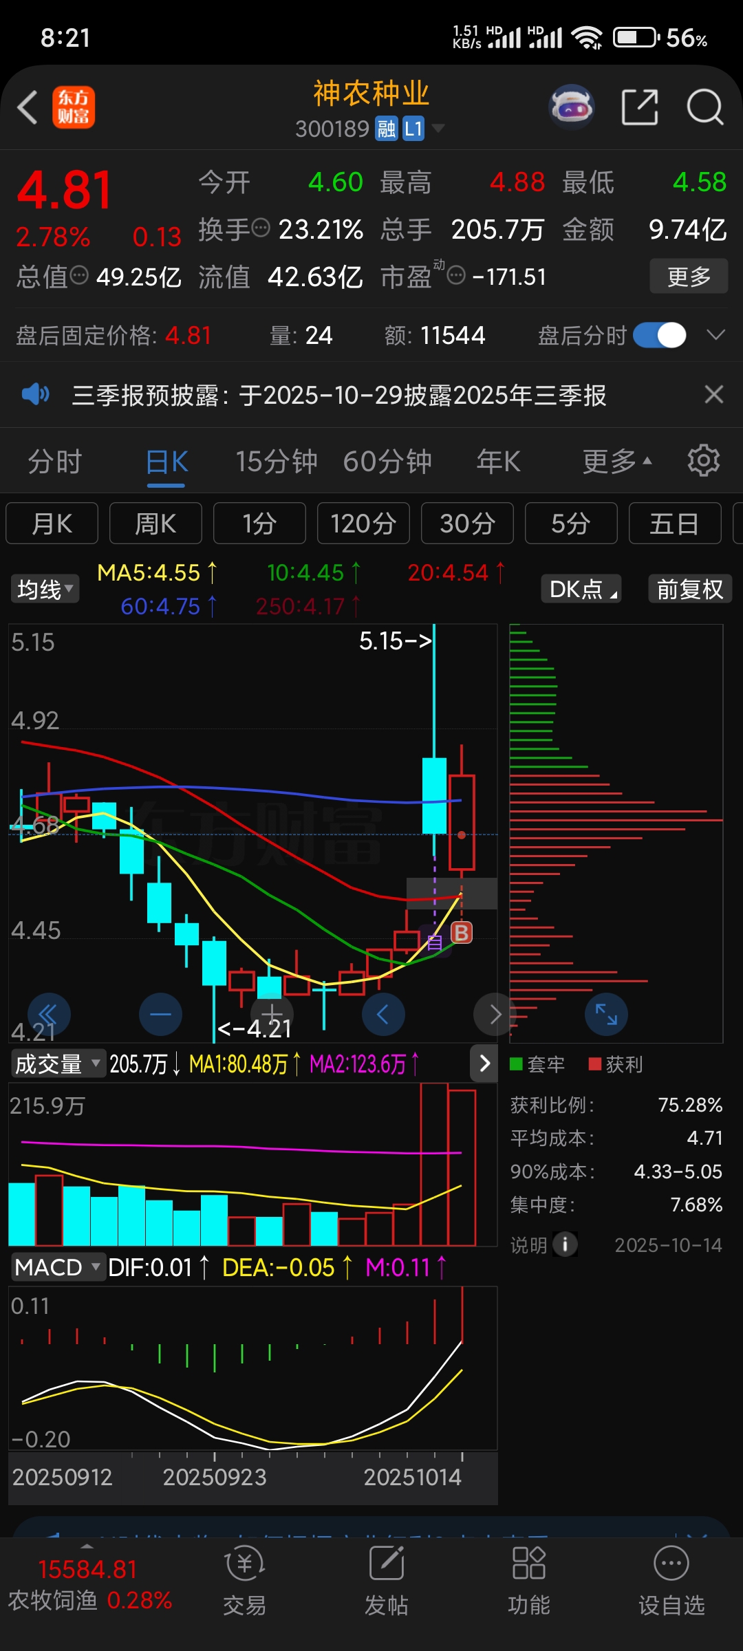The image size is (743, 1651).
Task: Tap the 平均成本 4.71 value
Action: [704, 1138]
